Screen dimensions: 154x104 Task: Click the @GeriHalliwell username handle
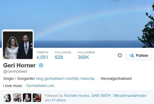pos(15,71)
